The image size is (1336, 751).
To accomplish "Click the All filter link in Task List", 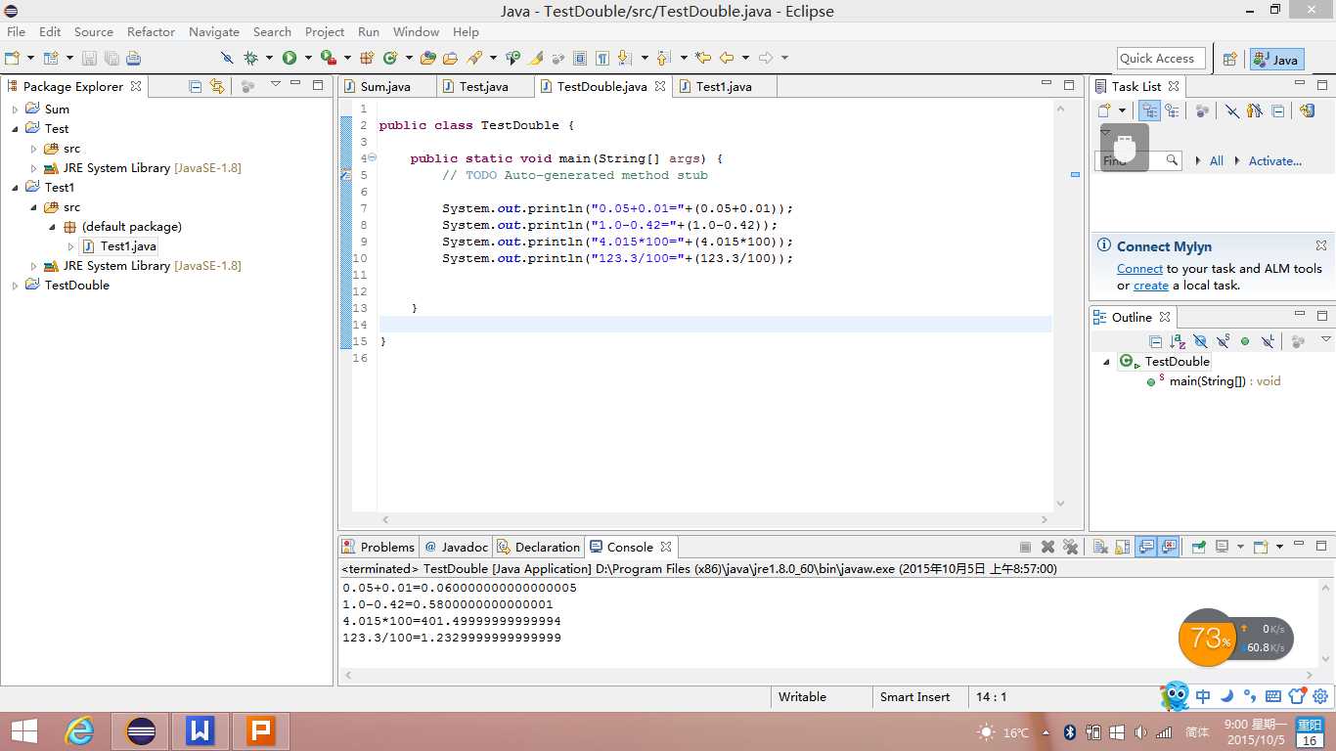I will pyautogui.click(x=1216, y=161).
